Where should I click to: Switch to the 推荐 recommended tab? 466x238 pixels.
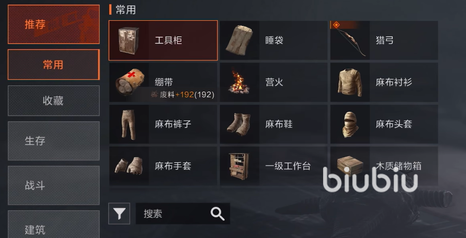click(x=53, y=24)
